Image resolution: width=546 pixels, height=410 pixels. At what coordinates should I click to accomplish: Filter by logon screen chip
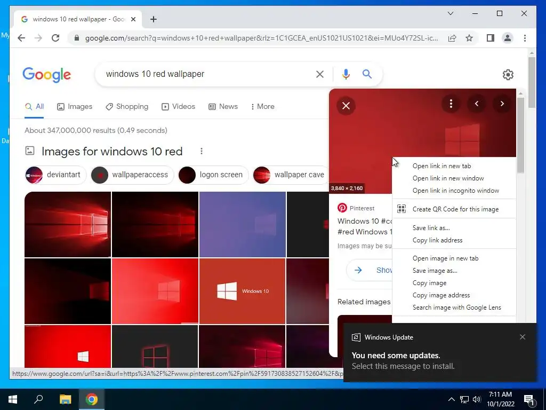point(213,175)
